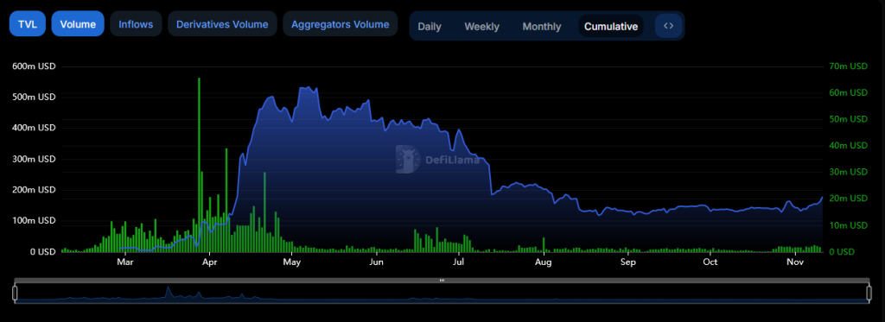Click the 500m USD left axis label

34,98
